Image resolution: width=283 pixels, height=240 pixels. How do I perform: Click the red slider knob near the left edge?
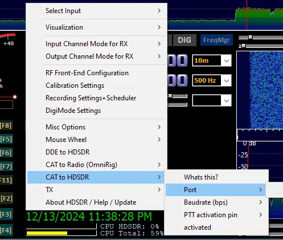15,97
